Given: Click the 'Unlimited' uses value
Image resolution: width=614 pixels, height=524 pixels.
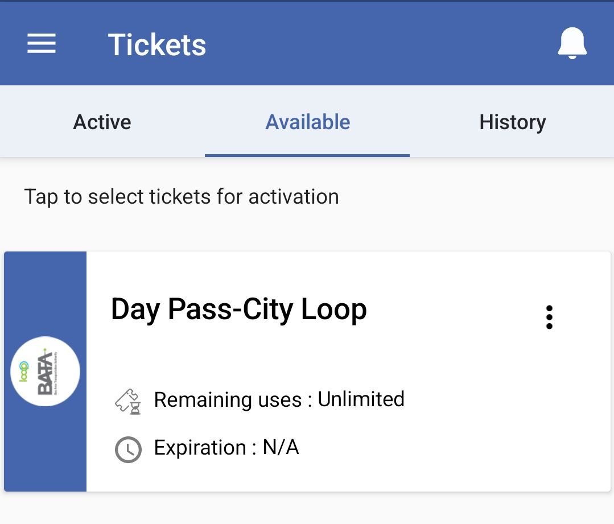Looking at the screenshot, I should [x=361, y=399].
